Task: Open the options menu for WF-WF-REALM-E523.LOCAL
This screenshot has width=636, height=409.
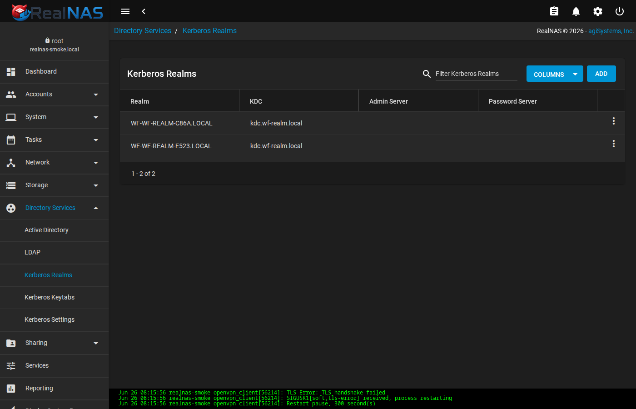Action: tap(614, 144)
